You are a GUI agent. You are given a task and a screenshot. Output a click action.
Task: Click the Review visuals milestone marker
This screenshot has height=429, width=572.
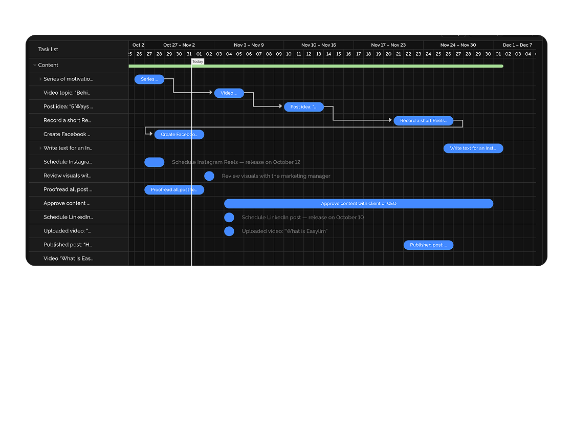tap(209, 176)
